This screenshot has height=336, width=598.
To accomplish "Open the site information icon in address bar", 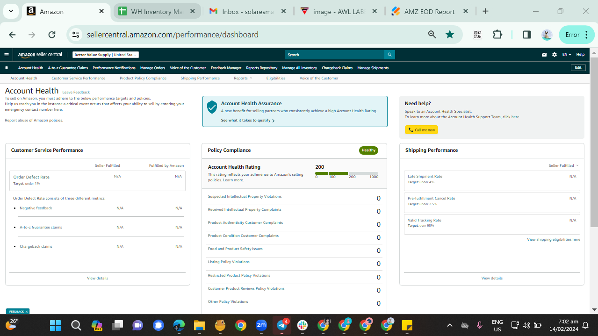I will [76, 35].
